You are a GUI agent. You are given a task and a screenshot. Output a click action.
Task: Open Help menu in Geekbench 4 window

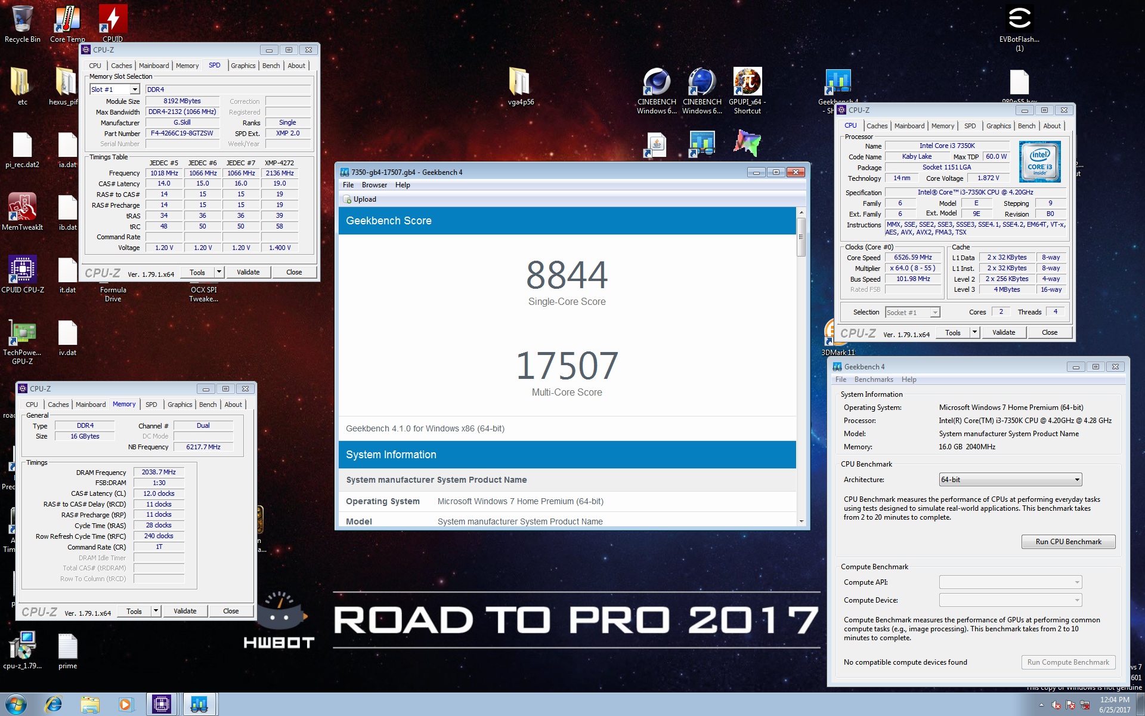coord(909,379)
